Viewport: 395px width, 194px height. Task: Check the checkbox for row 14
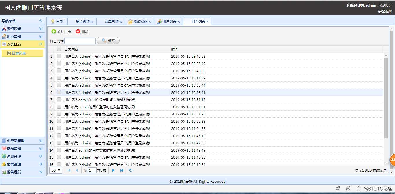[x=59, y=150]
